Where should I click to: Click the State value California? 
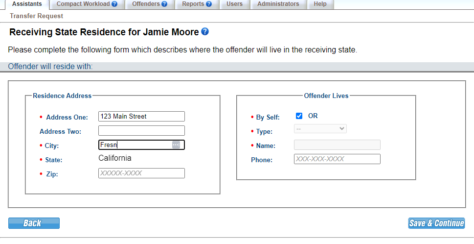(115, 158)
